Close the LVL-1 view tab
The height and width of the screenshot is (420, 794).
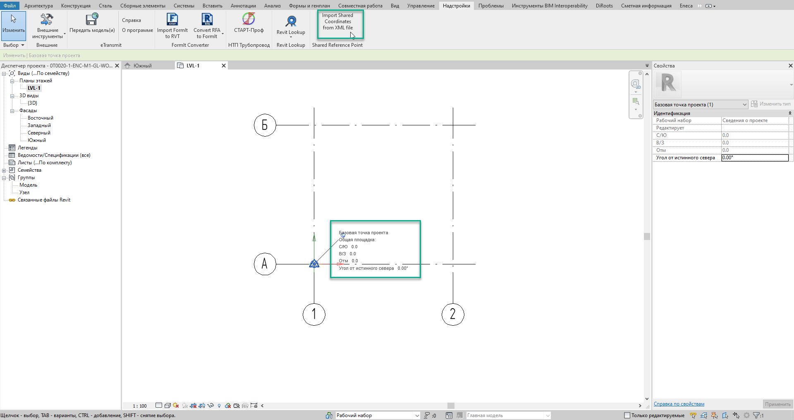pos(224,66)
